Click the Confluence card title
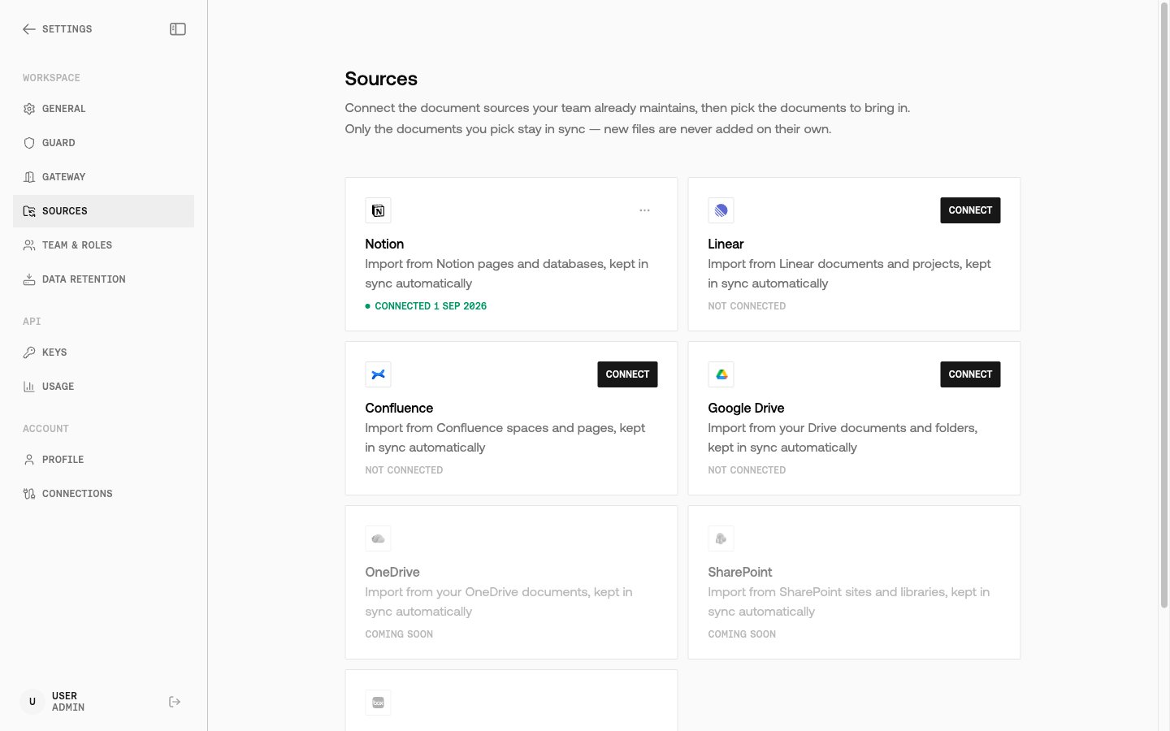Screen dimensions: 1170x731 pos(399,408)
